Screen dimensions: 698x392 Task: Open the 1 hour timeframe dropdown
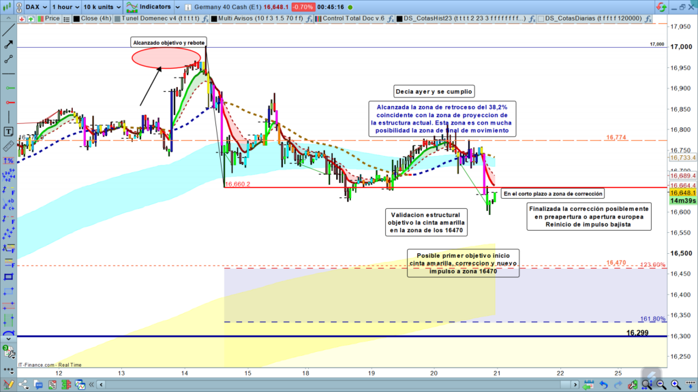coord(65,6)
